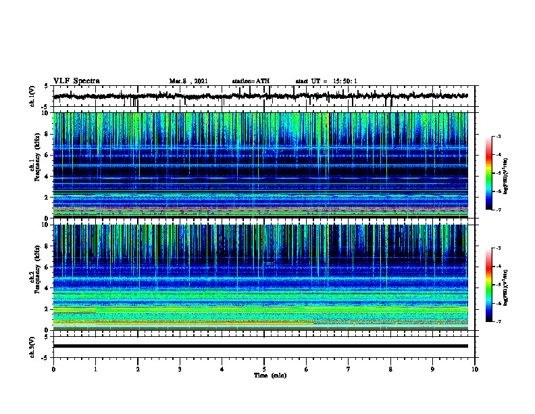Click the time axis tick label "0"

(x=53, y=369)
